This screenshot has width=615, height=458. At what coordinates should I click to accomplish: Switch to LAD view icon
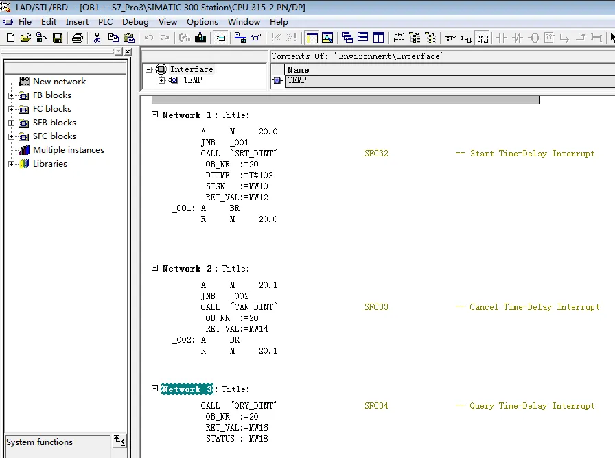click(450, 38)
